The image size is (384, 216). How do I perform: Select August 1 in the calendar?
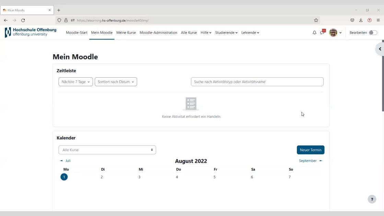click(x=64, y=177)
